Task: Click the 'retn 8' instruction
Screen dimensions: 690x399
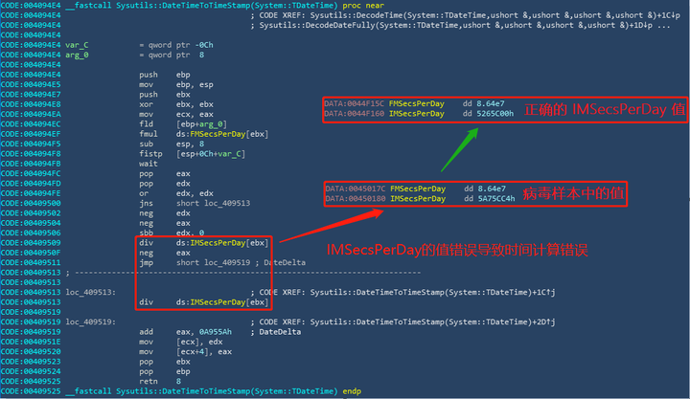Action: 160,382
